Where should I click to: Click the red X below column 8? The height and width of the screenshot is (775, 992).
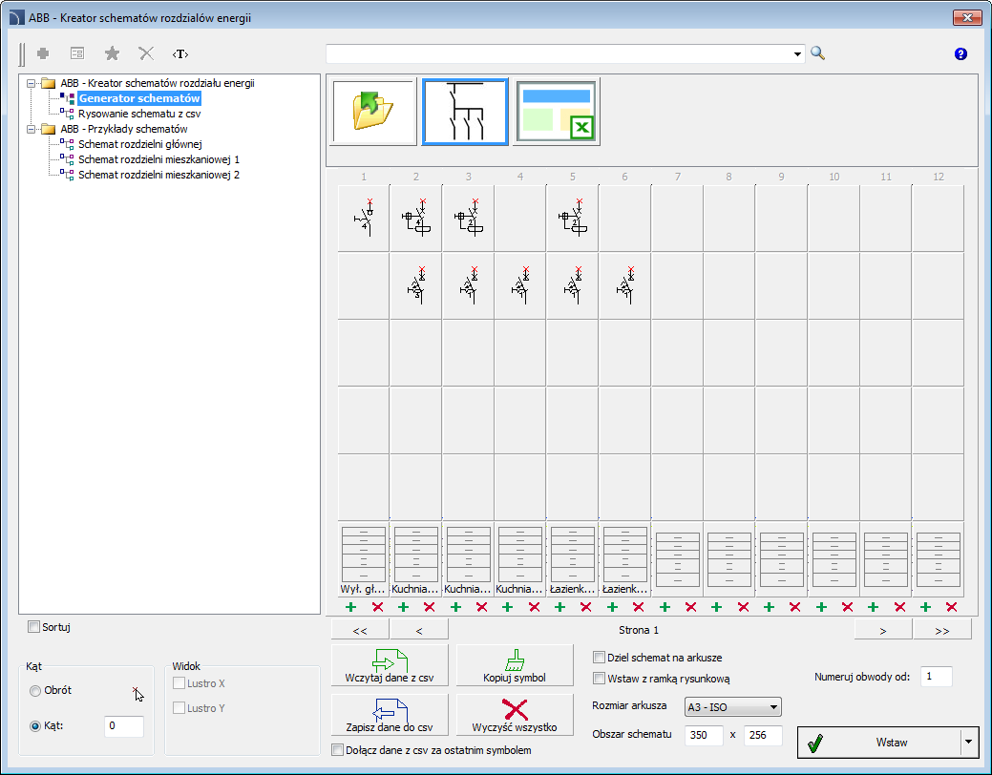(x=743, y=607)
